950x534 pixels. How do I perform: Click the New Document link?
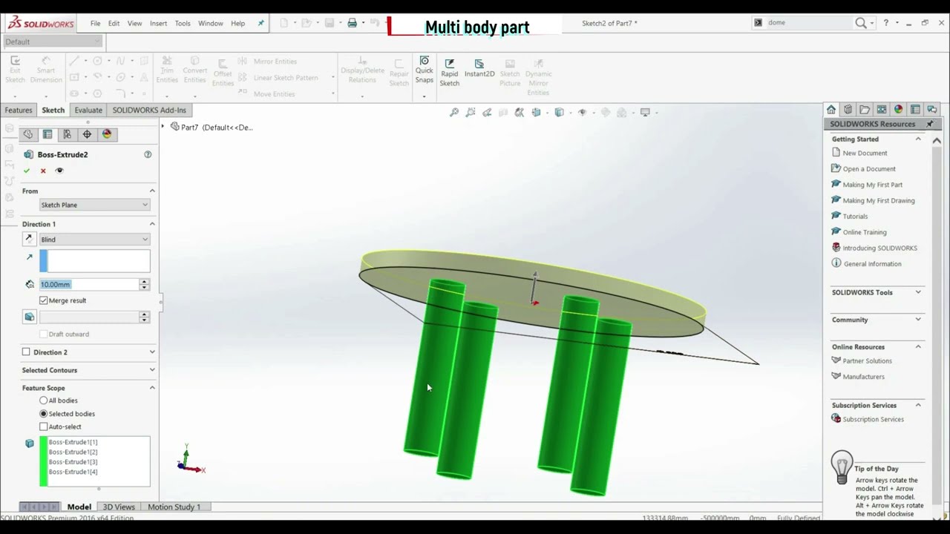865,153
